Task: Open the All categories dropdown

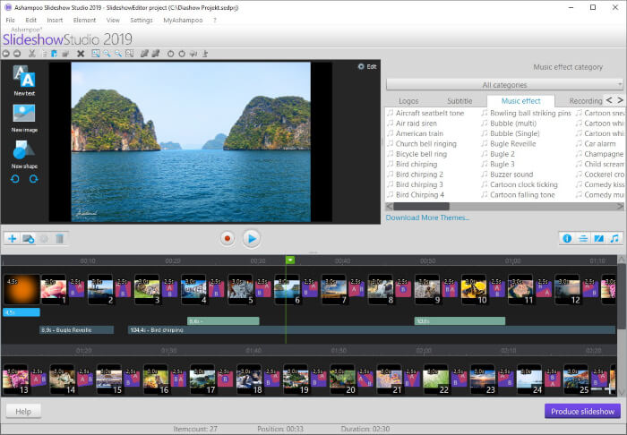Action: pos(504,85)
